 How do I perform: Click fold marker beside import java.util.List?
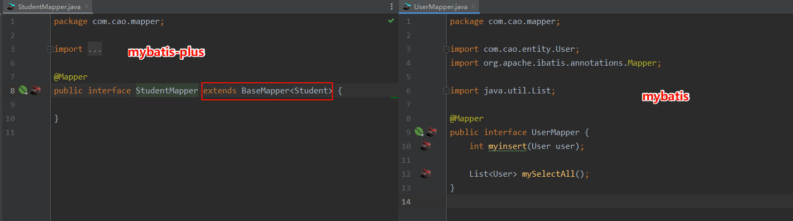[446, 91]
